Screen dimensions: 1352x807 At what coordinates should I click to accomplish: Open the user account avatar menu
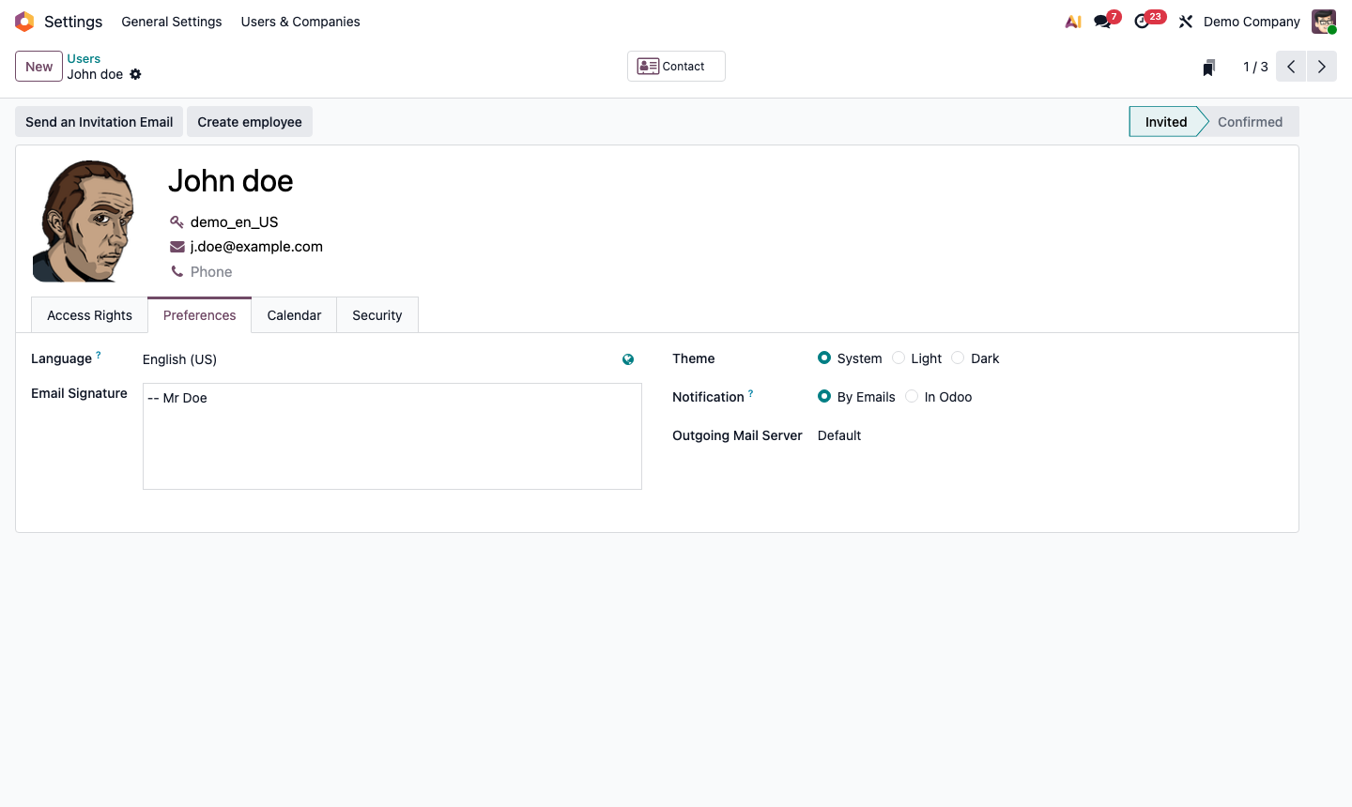coord(1323,21)
